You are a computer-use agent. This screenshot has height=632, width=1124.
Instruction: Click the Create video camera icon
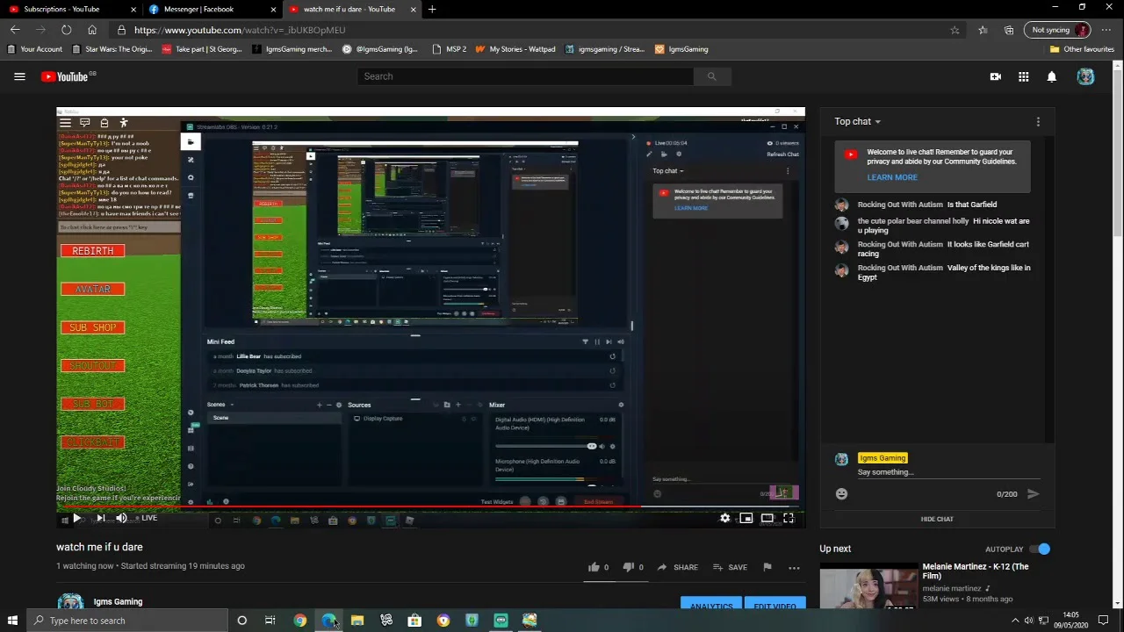(995, 76)
